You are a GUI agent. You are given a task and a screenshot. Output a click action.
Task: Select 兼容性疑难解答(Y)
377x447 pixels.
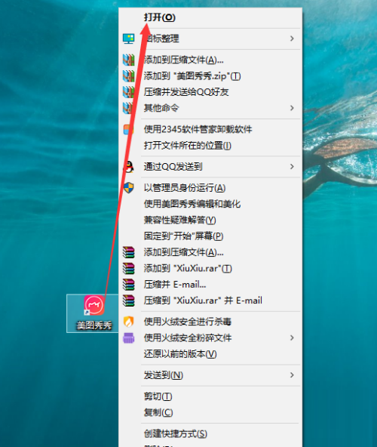click(179, 220)
